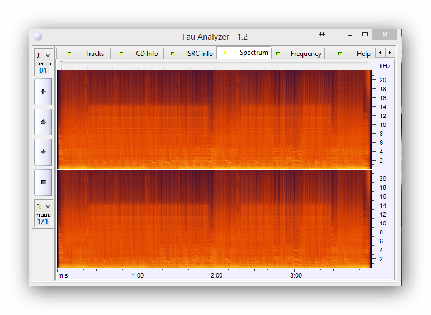Viewport: 431px width, 315px height.
Task: Maximize the Tau Analyzer window
Action: click(365, 35)
